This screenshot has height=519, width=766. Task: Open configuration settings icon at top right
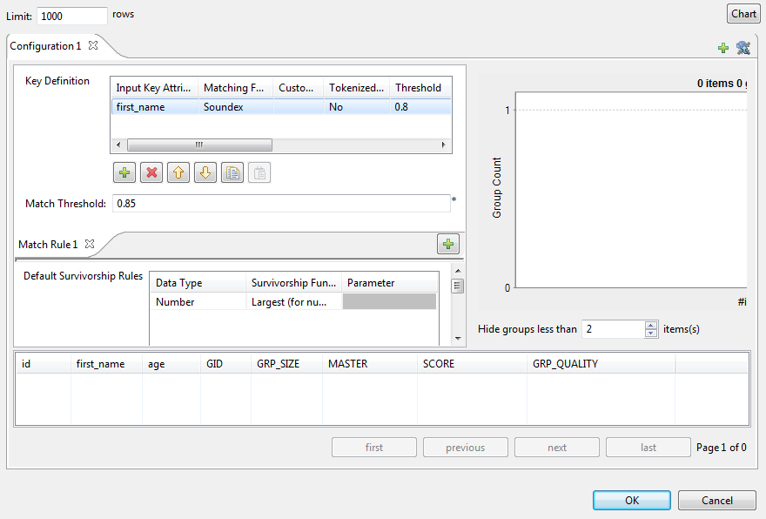742,48
